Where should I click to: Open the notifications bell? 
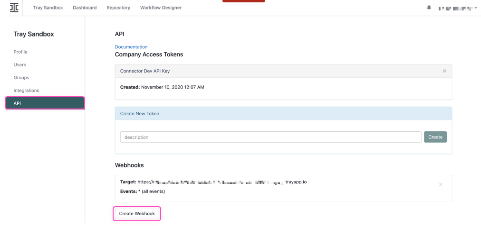pos(429,8)
